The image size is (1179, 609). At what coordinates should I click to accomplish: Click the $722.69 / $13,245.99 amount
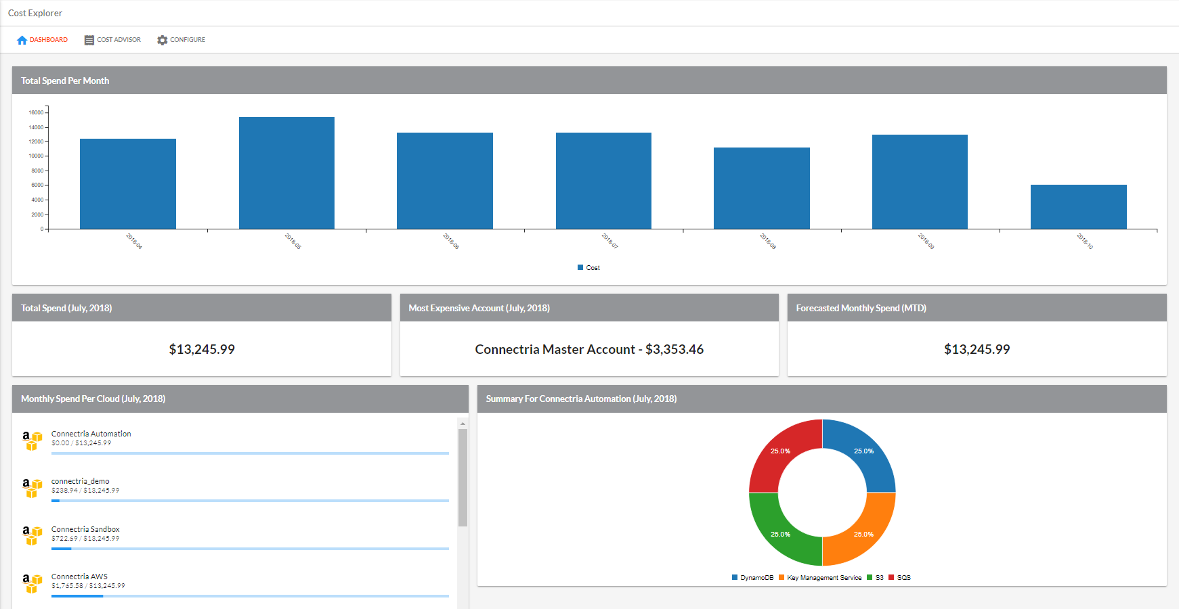click(x=85, y=539)
